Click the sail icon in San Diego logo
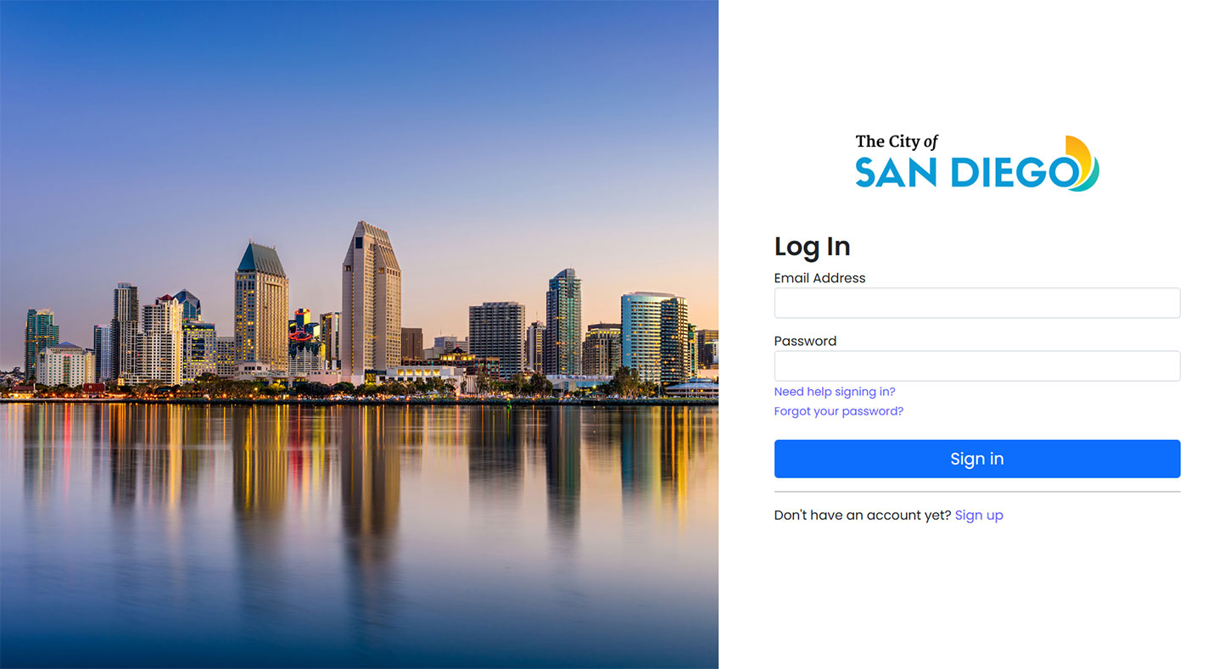1230x669 pixels. (x=1083, y=163)
